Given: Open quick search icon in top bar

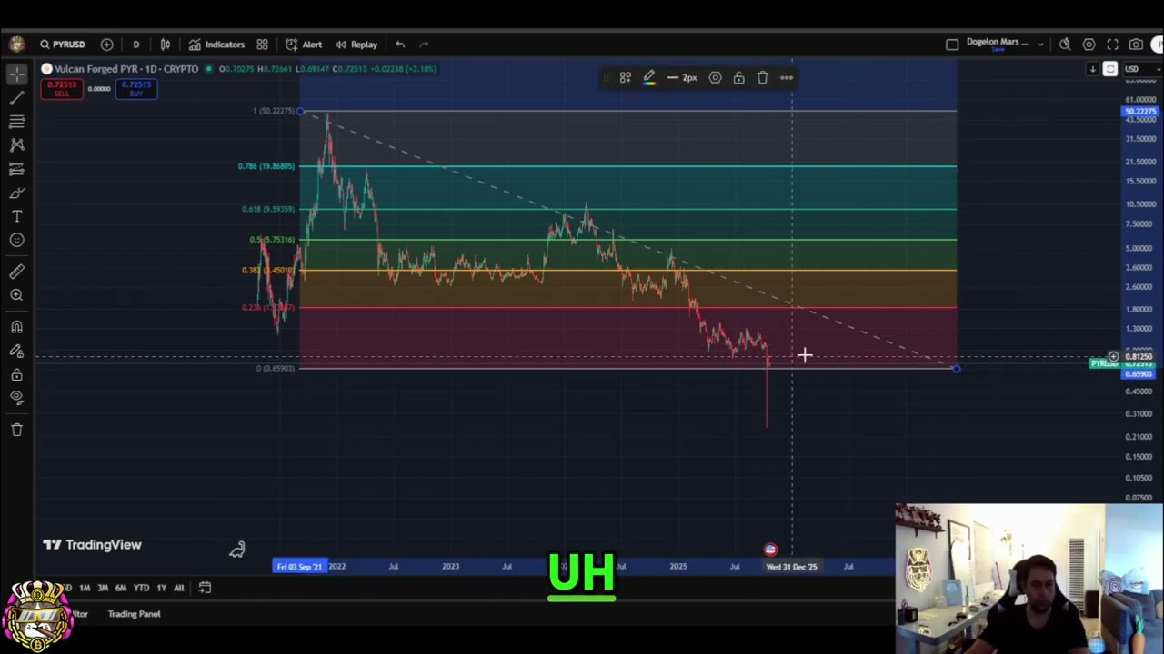Looking at the screenshot, I should click(x=1065, y=45).
